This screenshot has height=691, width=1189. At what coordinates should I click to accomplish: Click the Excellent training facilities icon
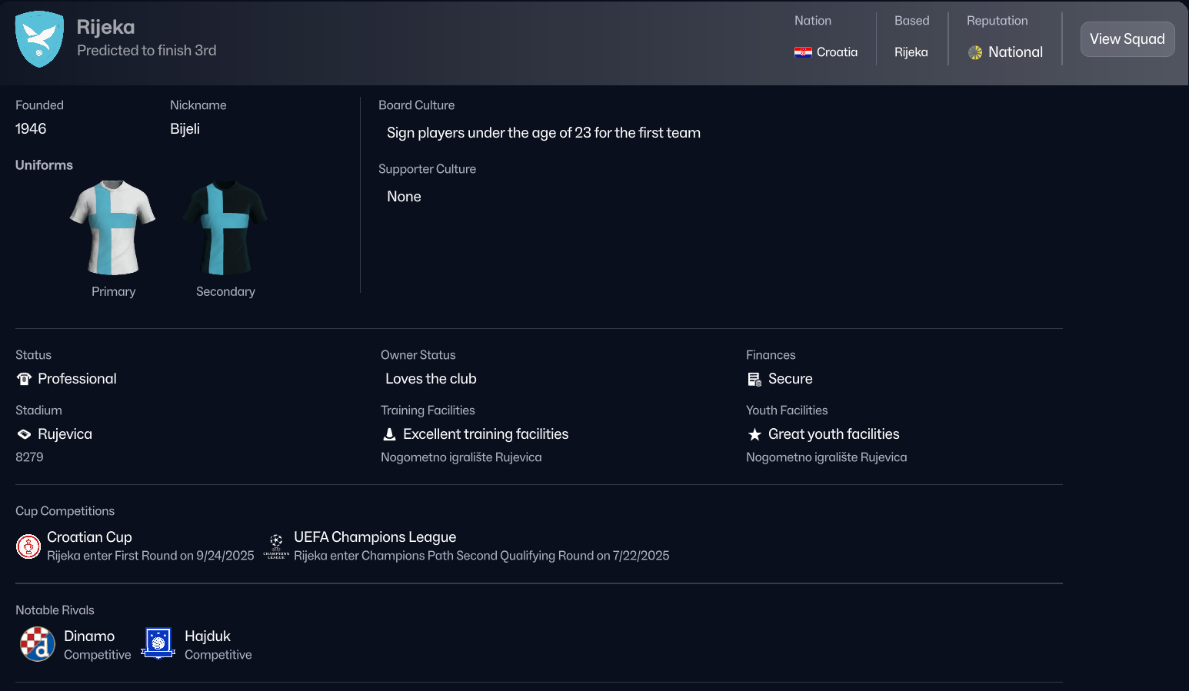[389, 434]
